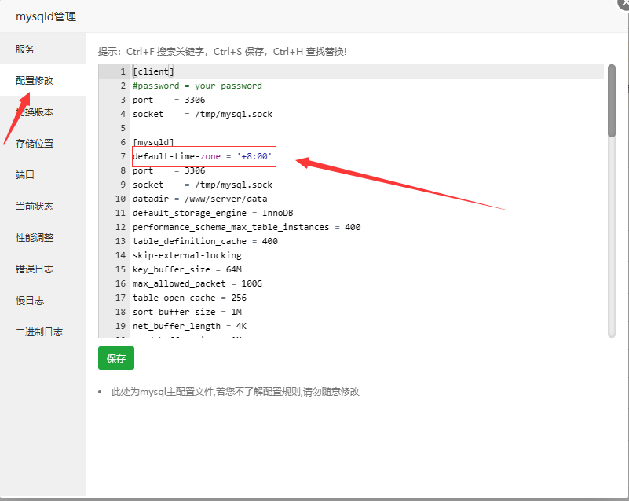Viewport: 629px width, 501px height.
Task: Open the 存储位置 tab
Action: pos(43,143)
